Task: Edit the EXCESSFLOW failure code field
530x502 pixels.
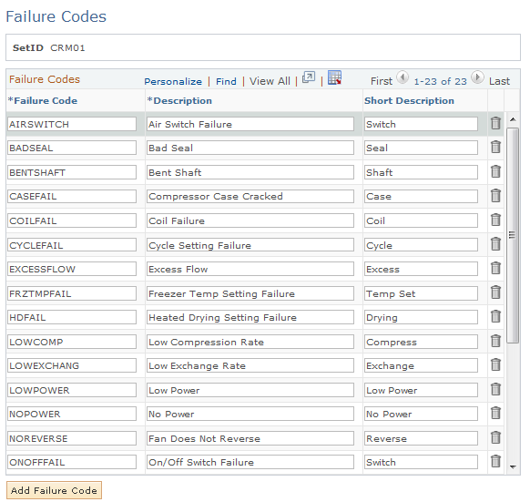Action: (x=72, y=270)
